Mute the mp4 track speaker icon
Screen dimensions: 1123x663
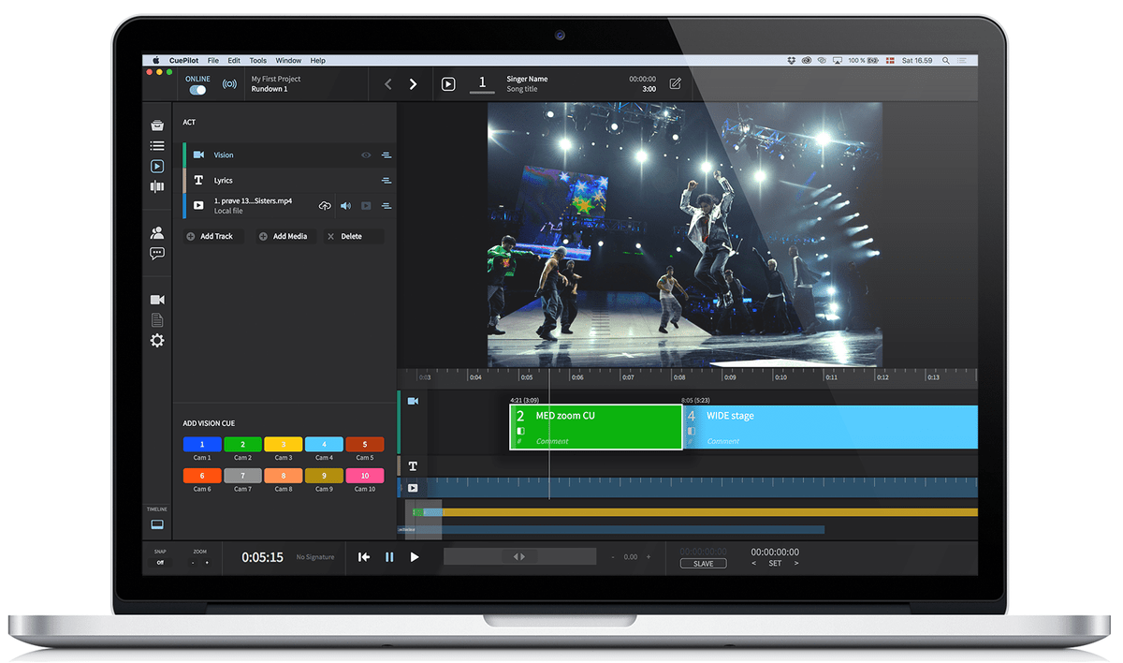click(345, 205)
